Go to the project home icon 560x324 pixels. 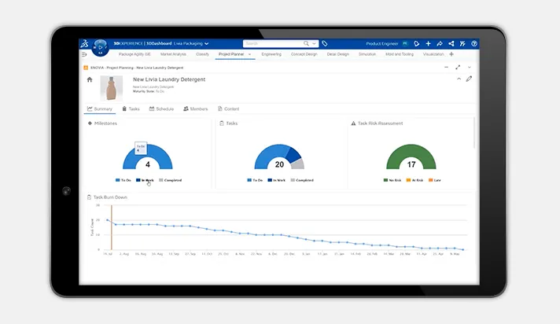tap(90, 79)
